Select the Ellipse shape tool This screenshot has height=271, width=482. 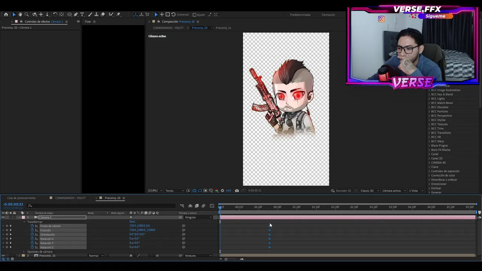point(70,15)
